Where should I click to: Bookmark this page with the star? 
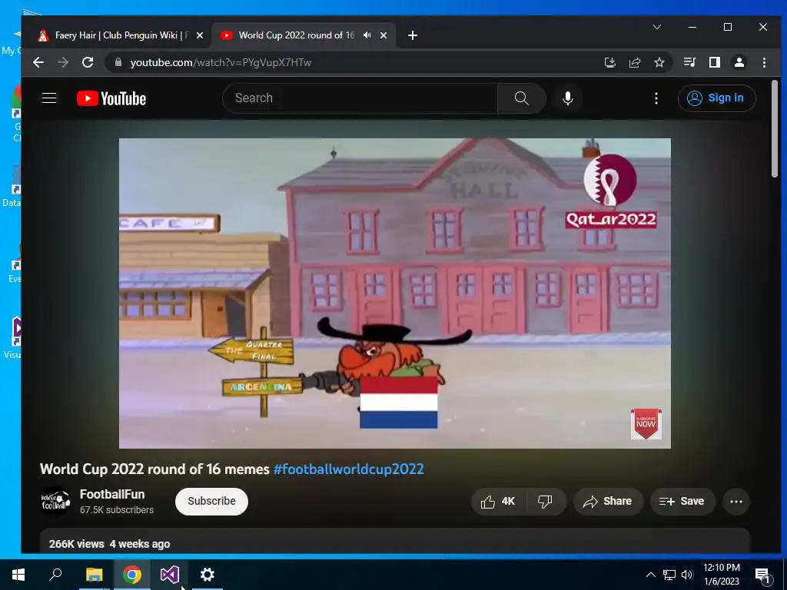click(659, 62)
